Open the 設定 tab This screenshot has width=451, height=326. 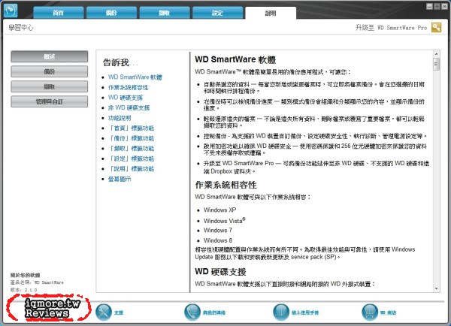(217, 13)
